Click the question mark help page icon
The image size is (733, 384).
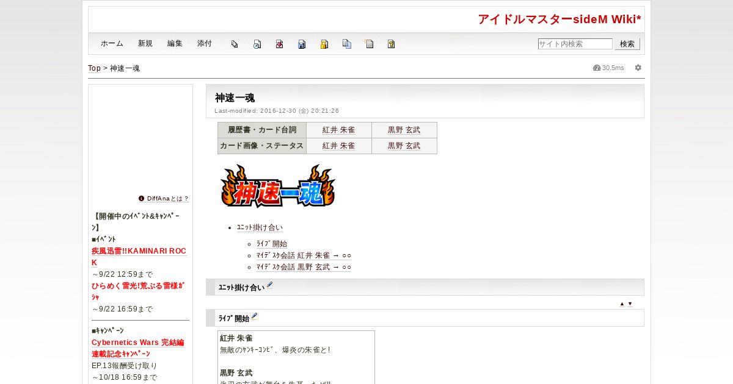click(391, 44)
